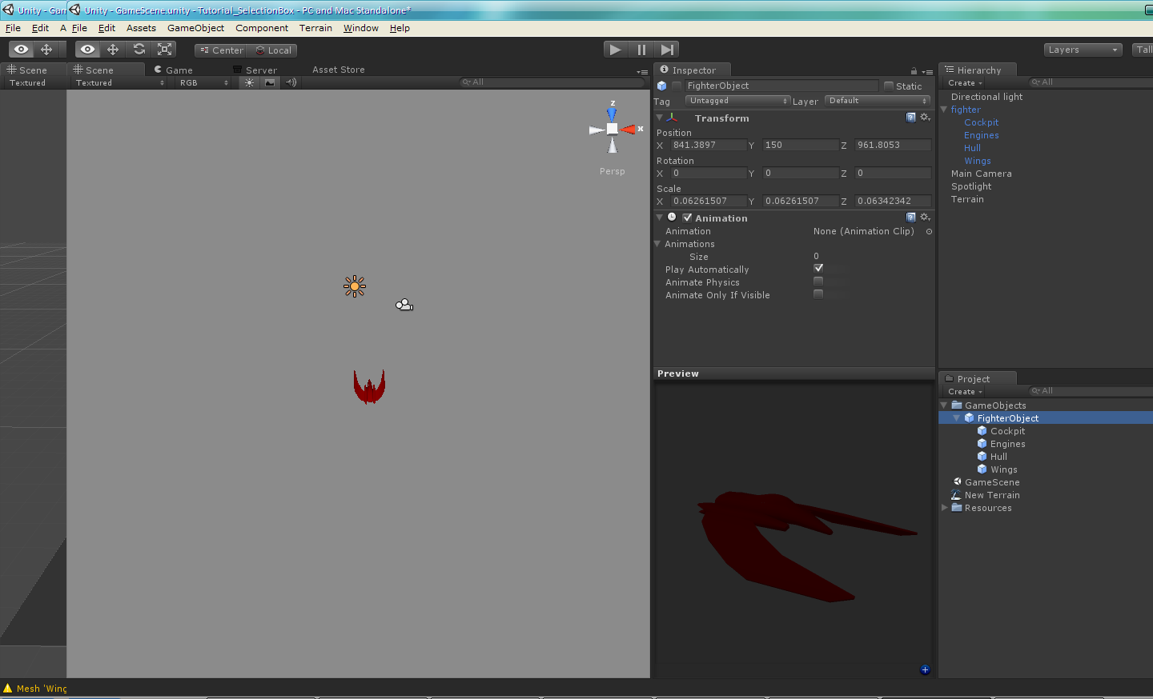Click the Transform component axes icon

point(673,118)
